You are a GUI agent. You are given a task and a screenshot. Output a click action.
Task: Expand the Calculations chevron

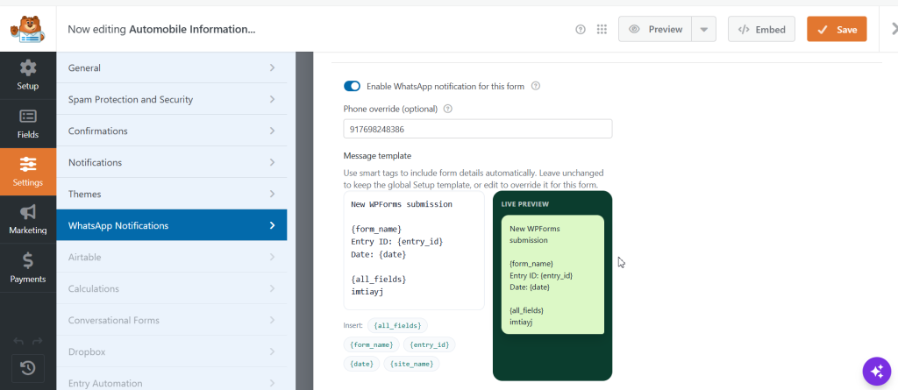[272, 288]
